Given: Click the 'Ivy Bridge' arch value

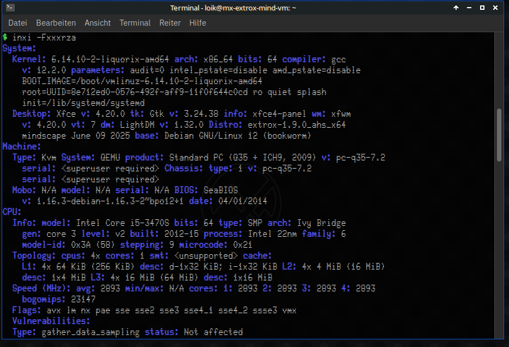Looking at the screenshot, I should (321, 223).
